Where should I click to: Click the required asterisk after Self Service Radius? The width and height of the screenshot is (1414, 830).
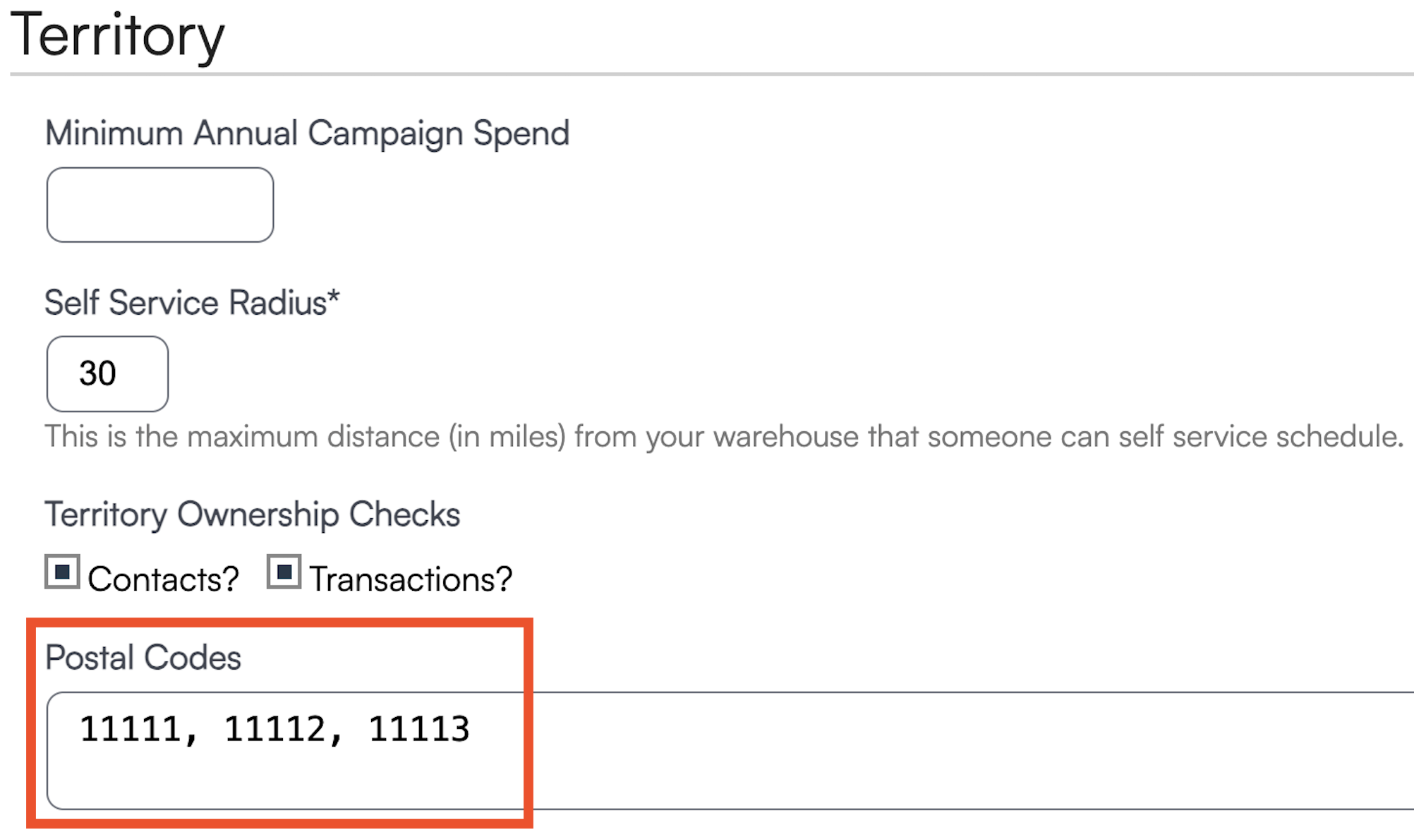(x=334, y=296)
